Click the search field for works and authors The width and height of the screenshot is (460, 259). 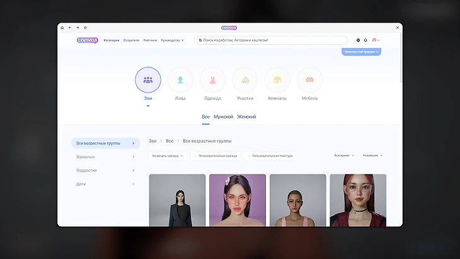point(271,40)
